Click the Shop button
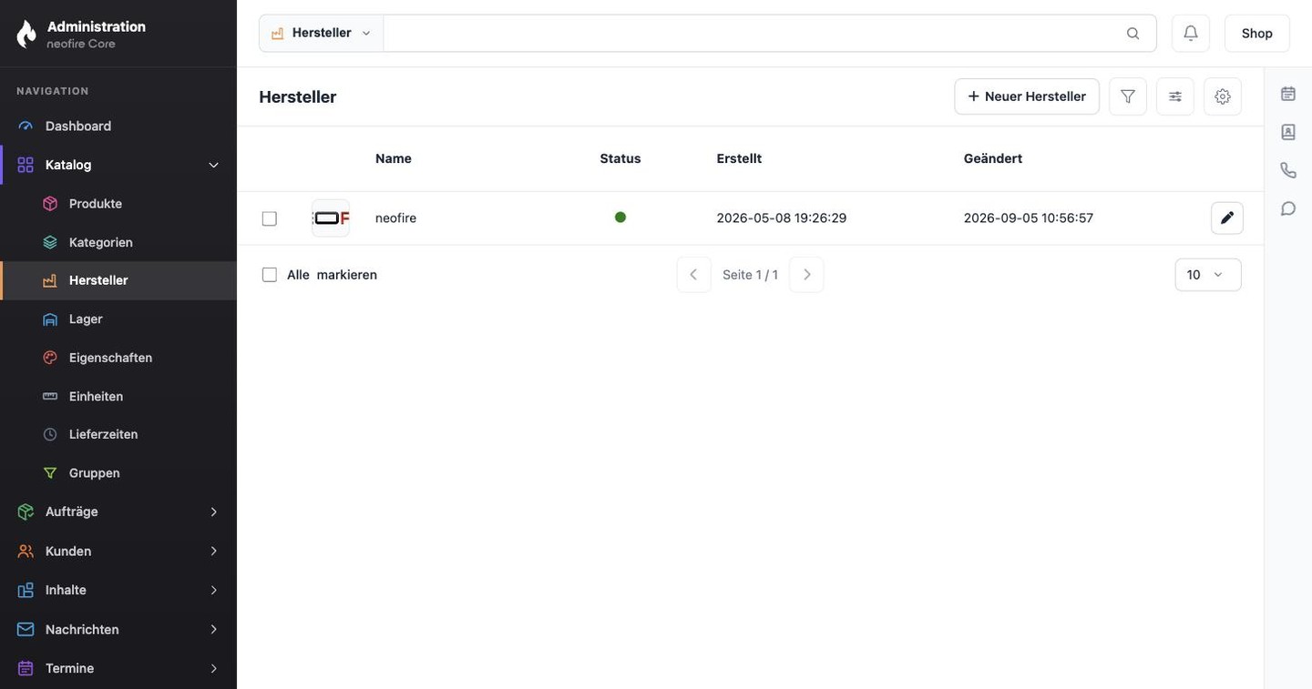The height and width of the screenshot is (689, 1312). 1257,34
